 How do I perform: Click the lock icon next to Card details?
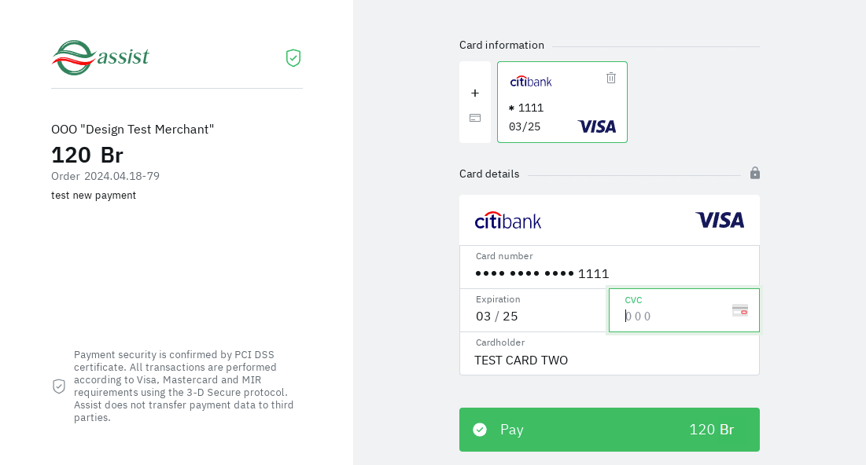tap(755, 173)
